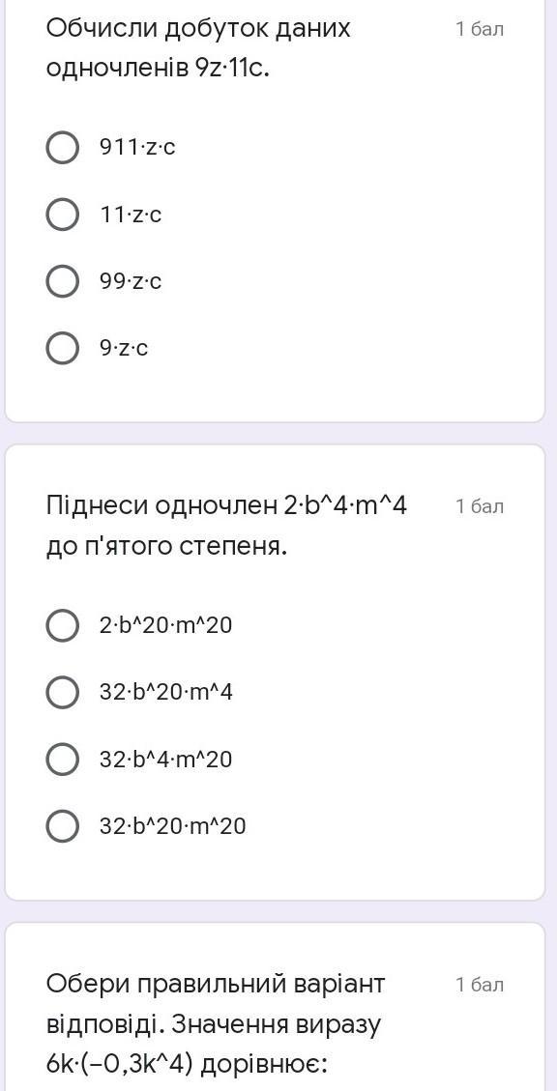The height and width of the screenshot is (1091, 557).
Task: Click '1 бал' label beside 'Піднеси одночлен'
Action: click(480, 506)
